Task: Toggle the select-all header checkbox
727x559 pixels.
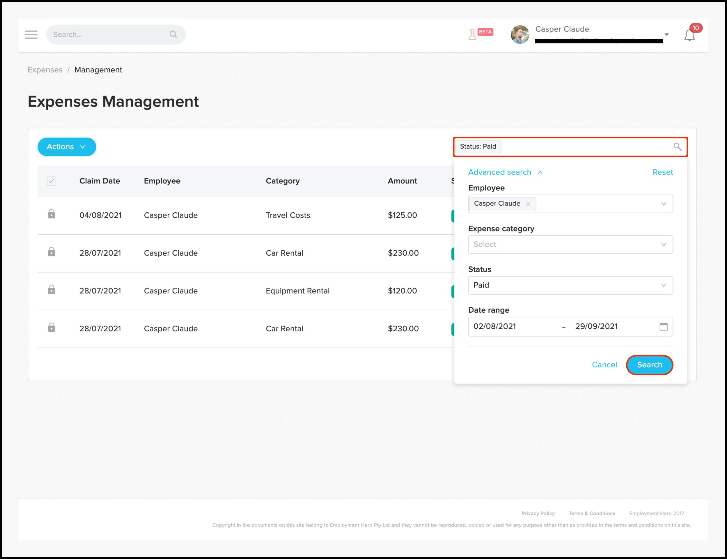Action: pos(51,181)
